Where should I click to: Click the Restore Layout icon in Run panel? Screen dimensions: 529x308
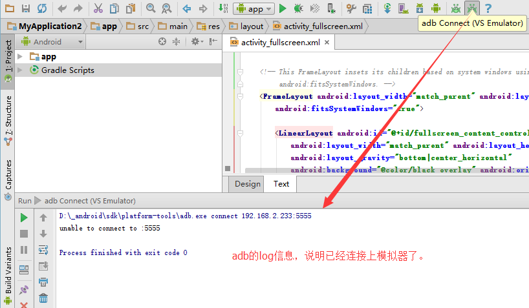point(24,270)
